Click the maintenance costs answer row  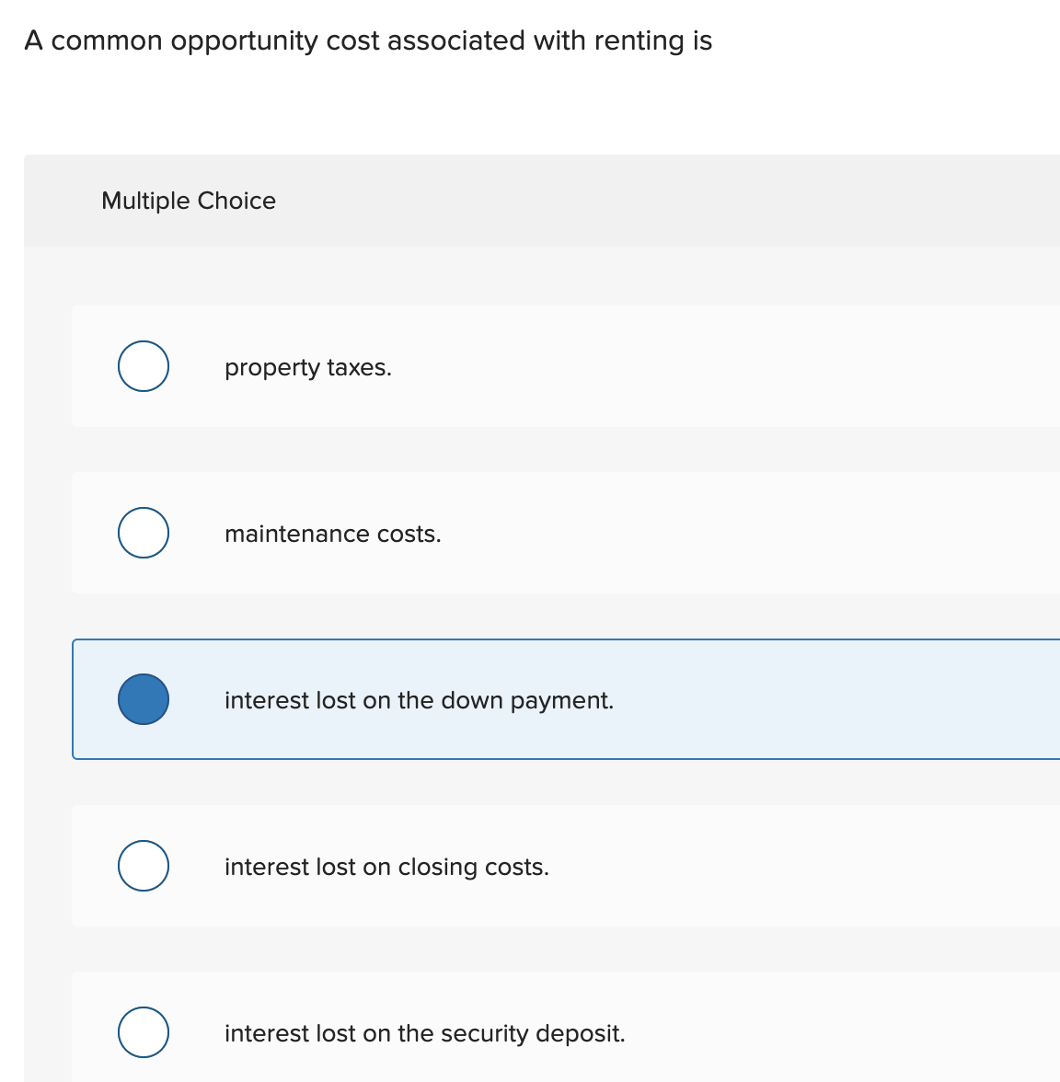click(x=552, y=533)
